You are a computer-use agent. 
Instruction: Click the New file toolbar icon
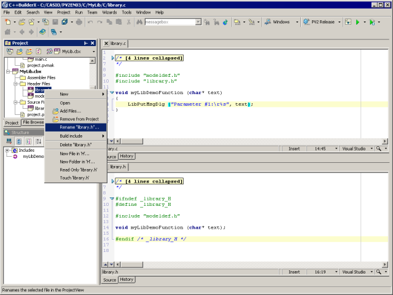point(8,22)
